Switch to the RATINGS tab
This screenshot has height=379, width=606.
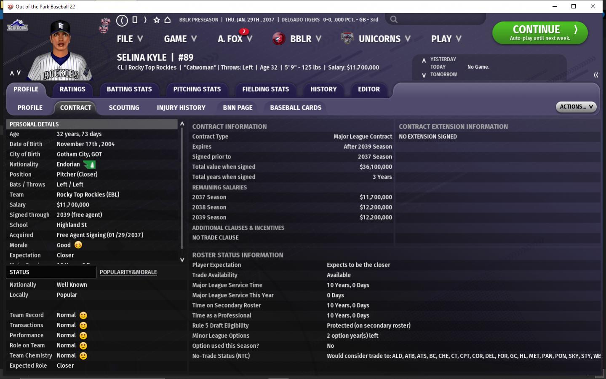(72, 89)
